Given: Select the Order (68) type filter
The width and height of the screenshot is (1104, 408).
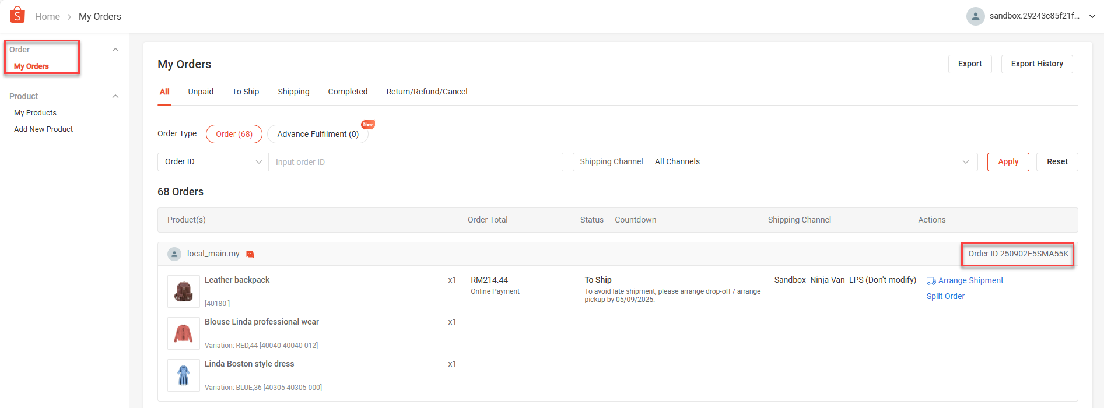Looking at the screenshot, I should pos(234,134).
